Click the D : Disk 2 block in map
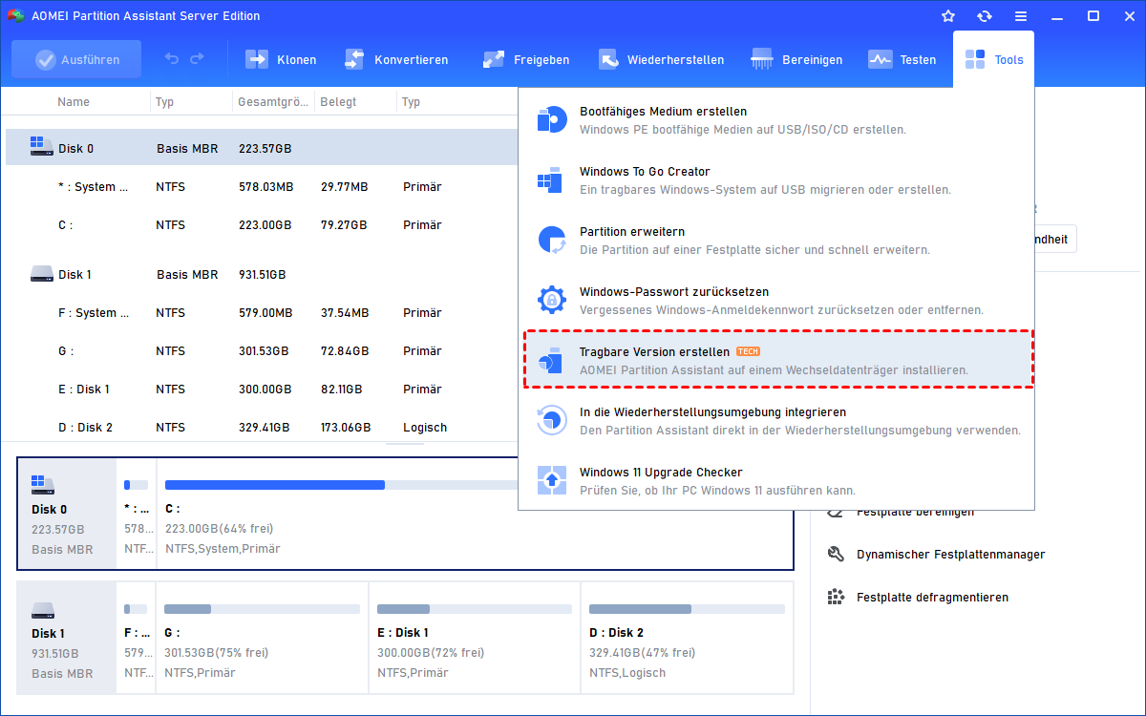 click(x=687, y=638)
